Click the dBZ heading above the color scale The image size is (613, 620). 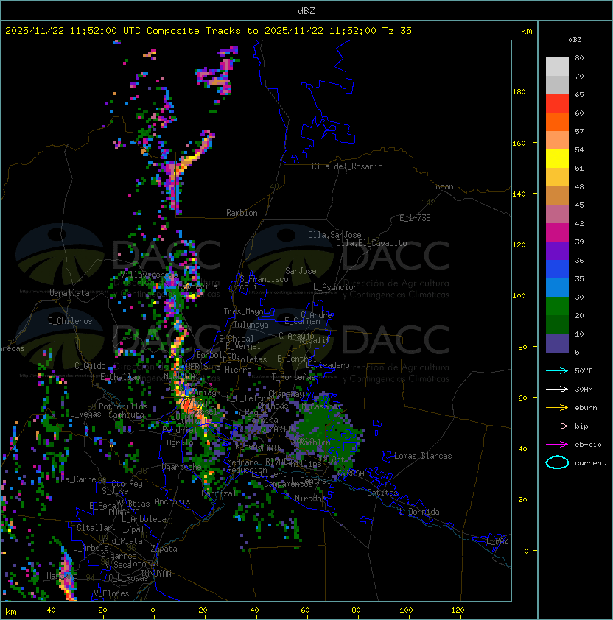pos(575,40)
